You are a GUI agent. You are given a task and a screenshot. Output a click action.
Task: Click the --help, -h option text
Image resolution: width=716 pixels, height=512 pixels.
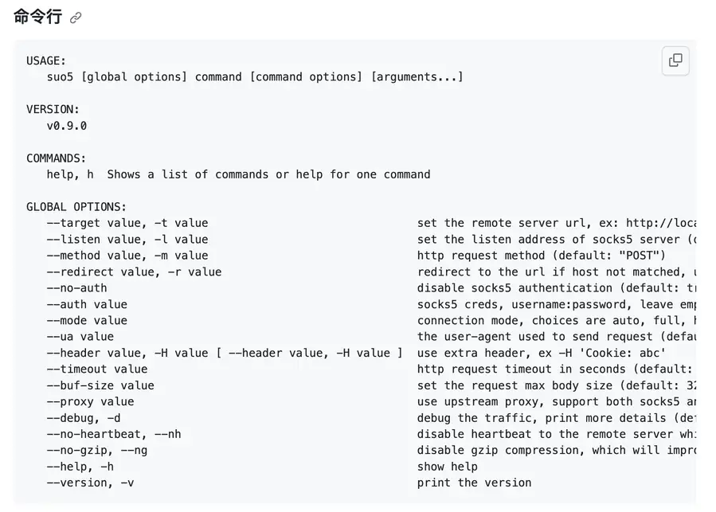point(79,467)
